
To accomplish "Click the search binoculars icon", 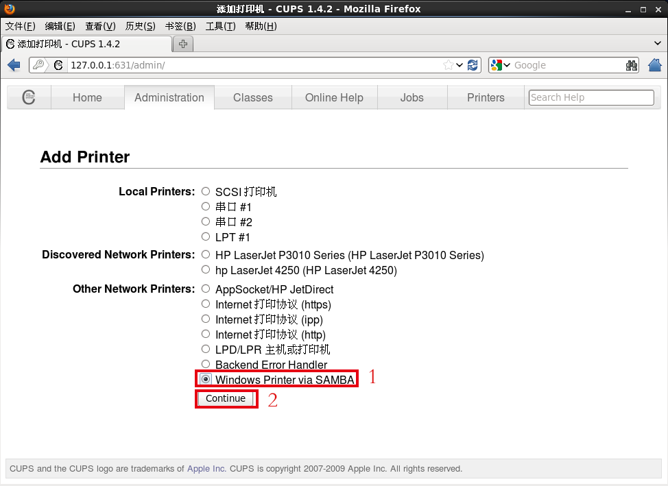I will [x=632, y=65].
